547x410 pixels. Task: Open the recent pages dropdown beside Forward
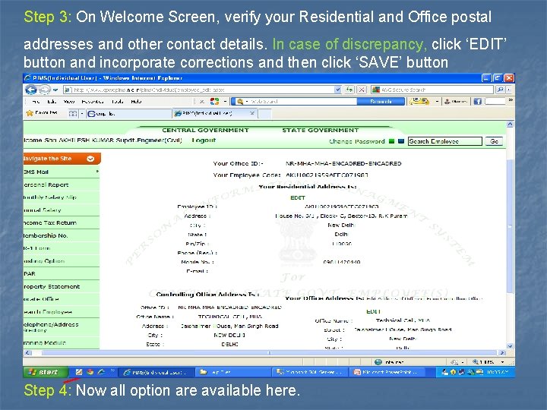pos(55,90)
